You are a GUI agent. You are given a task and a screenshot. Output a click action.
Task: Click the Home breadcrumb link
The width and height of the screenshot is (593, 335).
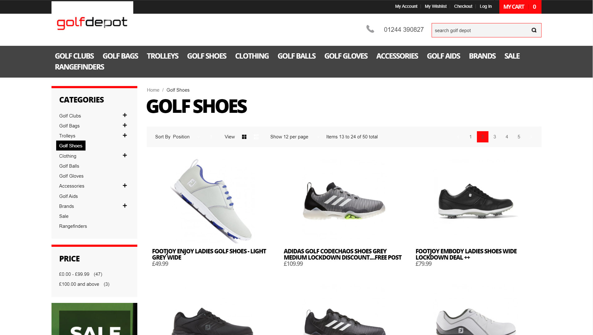point(153,90)
